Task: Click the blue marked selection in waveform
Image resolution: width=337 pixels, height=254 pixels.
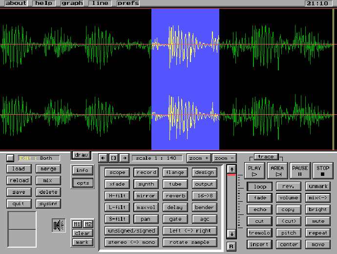Action: tap(185, 79)
